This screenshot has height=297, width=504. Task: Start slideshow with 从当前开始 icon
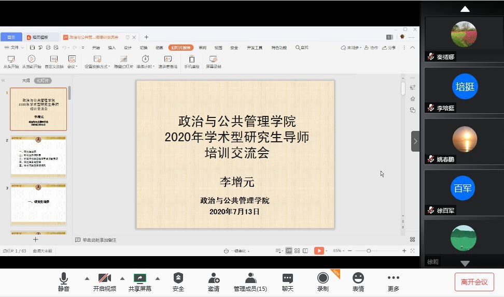coord(32,60)
